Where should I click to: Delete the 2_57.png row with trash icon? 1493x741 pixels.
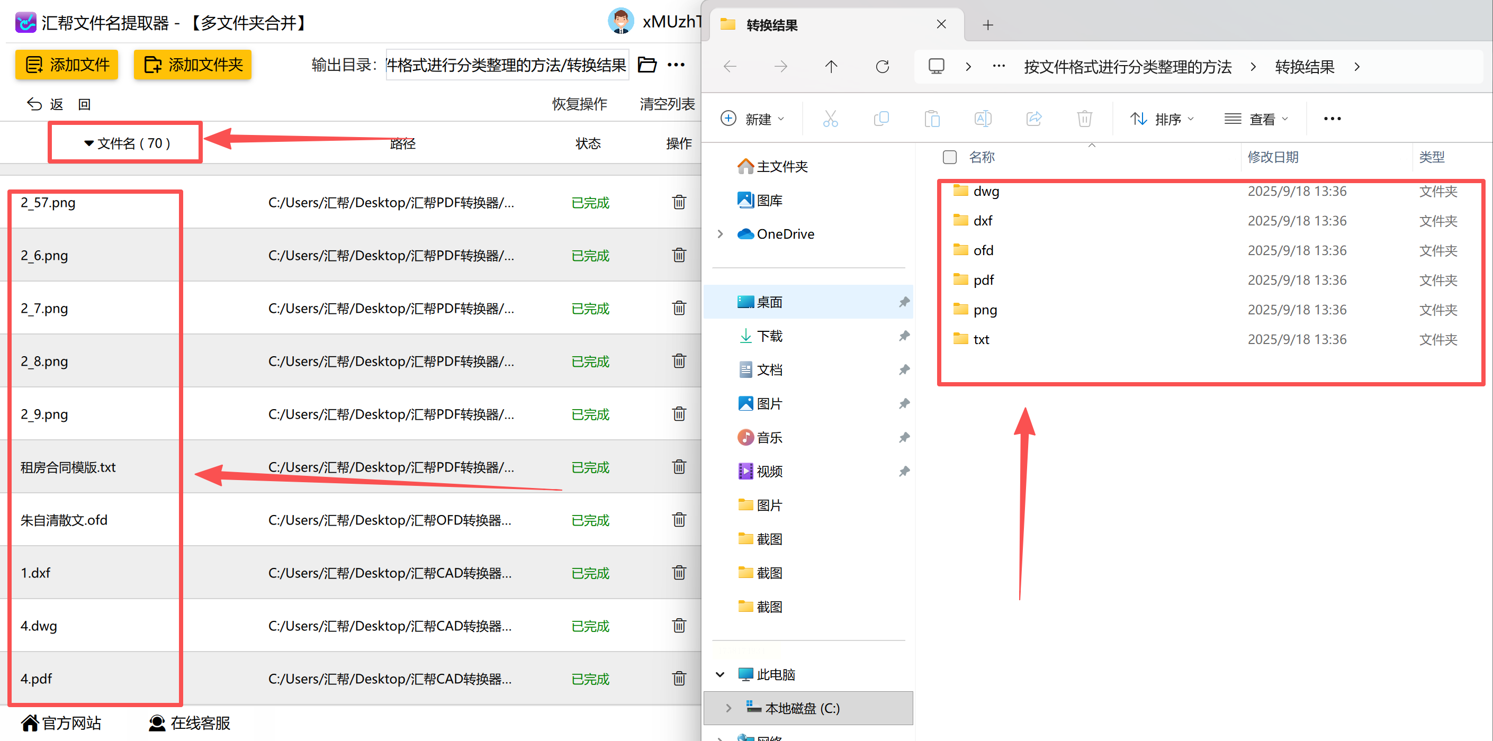(679, 202)
